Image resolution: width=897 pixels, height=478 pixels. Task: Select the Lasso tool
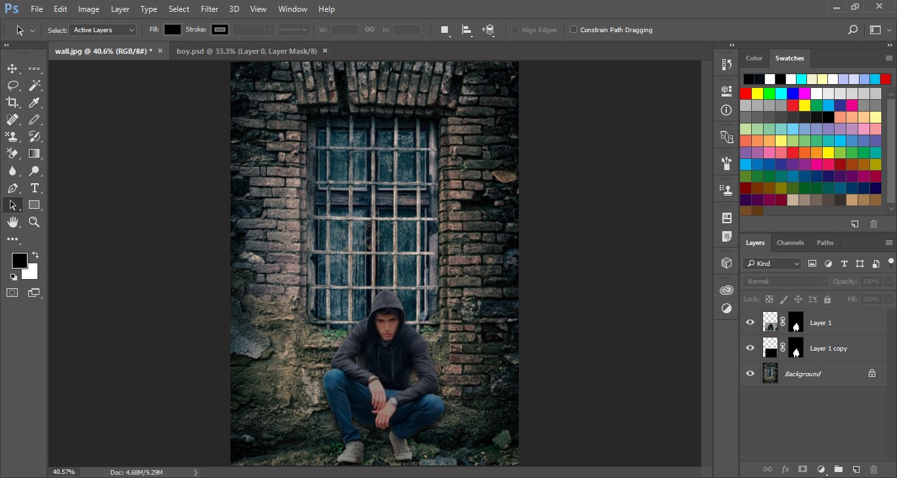pyautogui.click(x=12, y=86)
